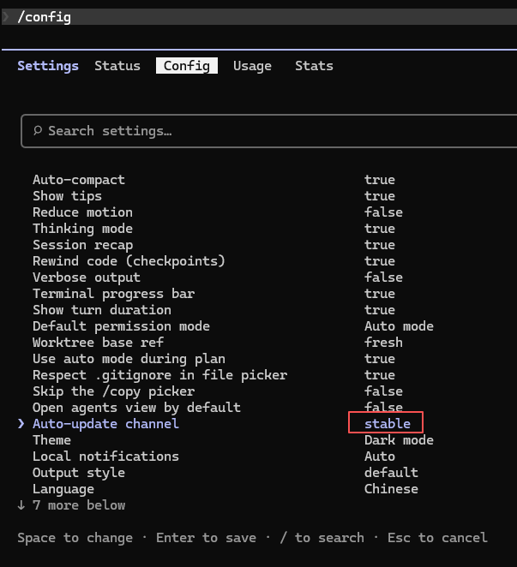Change Default permission mode option
517x567 pixels.
tap(233, 326)
